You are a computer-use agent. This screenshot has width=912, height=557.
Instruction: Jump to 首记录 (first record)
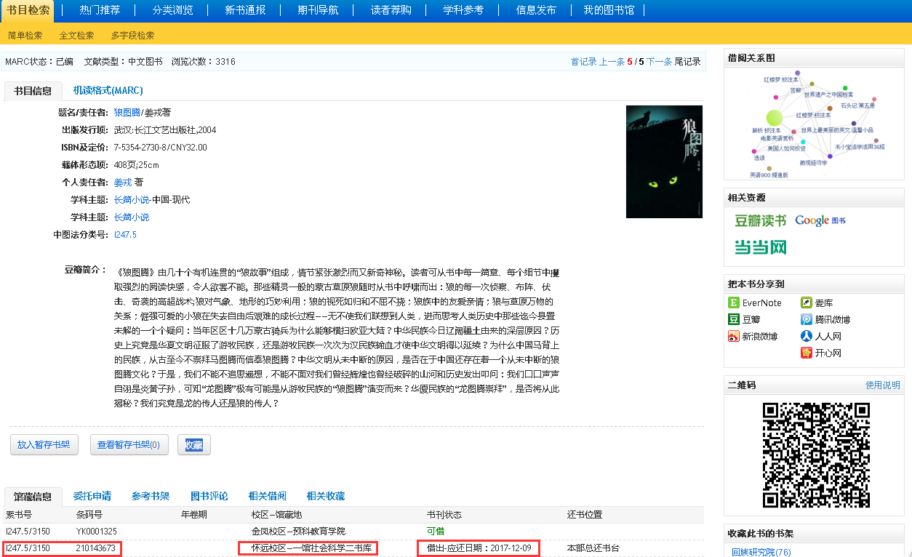[583, 62]
